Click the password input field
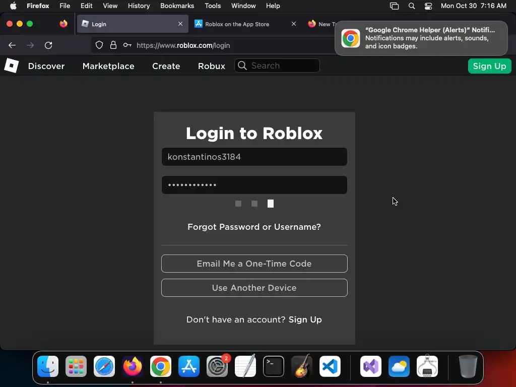Viewport: 516px width, 387px height. coord(254,184)
